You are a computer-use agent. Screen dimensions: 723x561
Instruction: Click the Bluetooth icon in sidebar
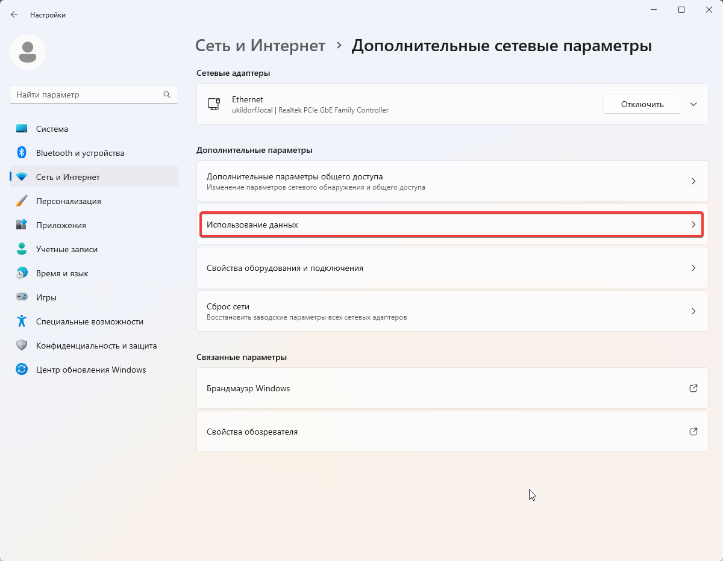[22, 153]
